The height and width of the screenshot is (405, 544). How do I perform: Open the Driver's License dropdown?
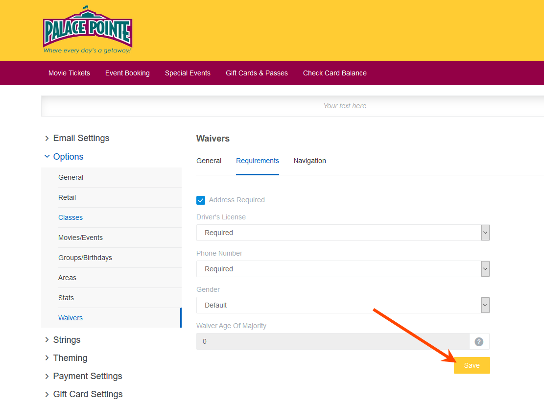click(343, 233)
